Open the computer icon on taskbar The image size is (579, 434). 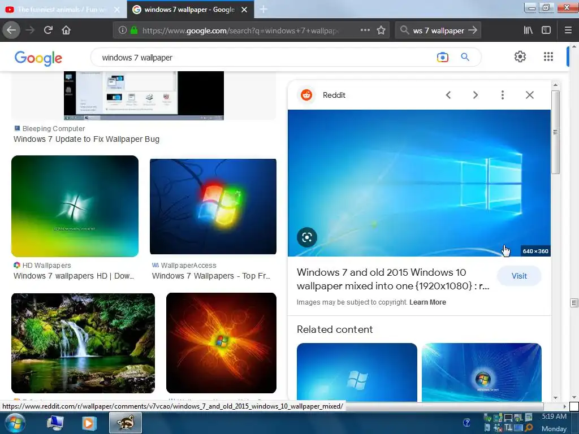coord(55,423)
